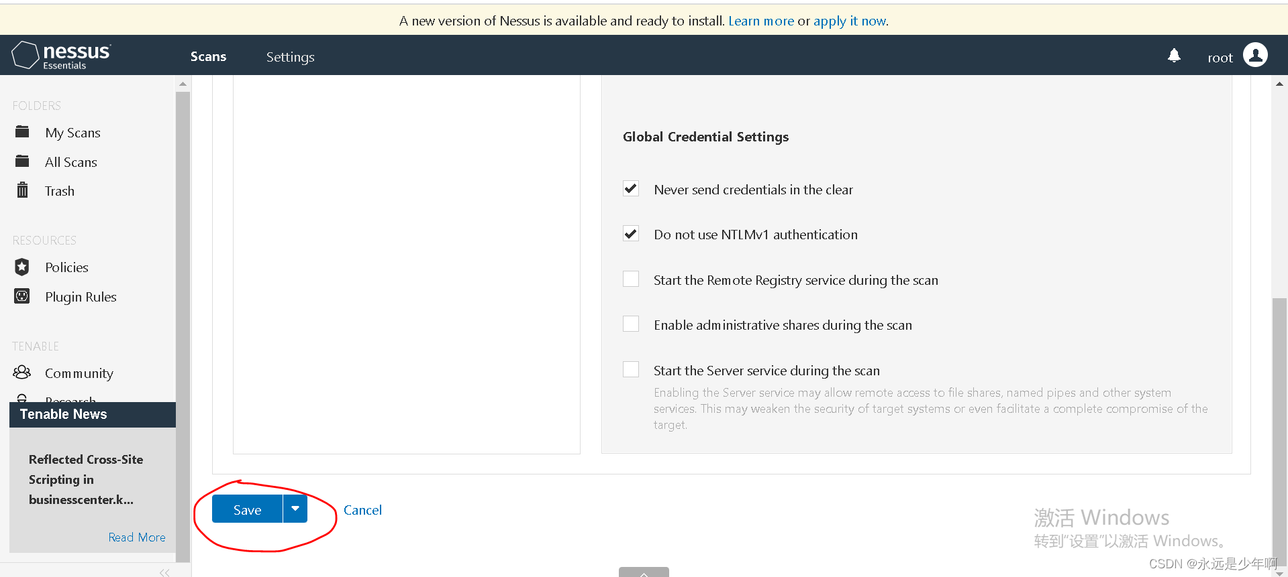Click the All Scans folder icon
1288x577 pixels.
point(22,161)
